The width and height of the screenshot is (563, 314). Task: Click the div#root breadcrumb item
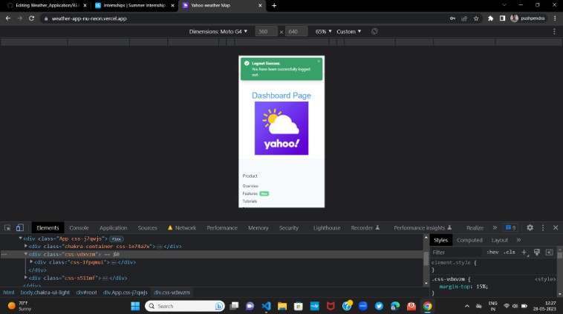pyautogui.click(x=87, y=293)
